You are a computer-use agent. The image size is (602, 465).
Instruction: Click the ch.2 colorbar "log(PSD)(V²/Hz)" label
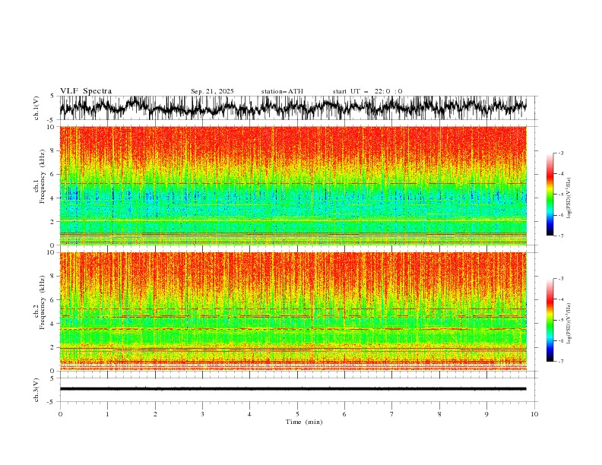(569, 323)
